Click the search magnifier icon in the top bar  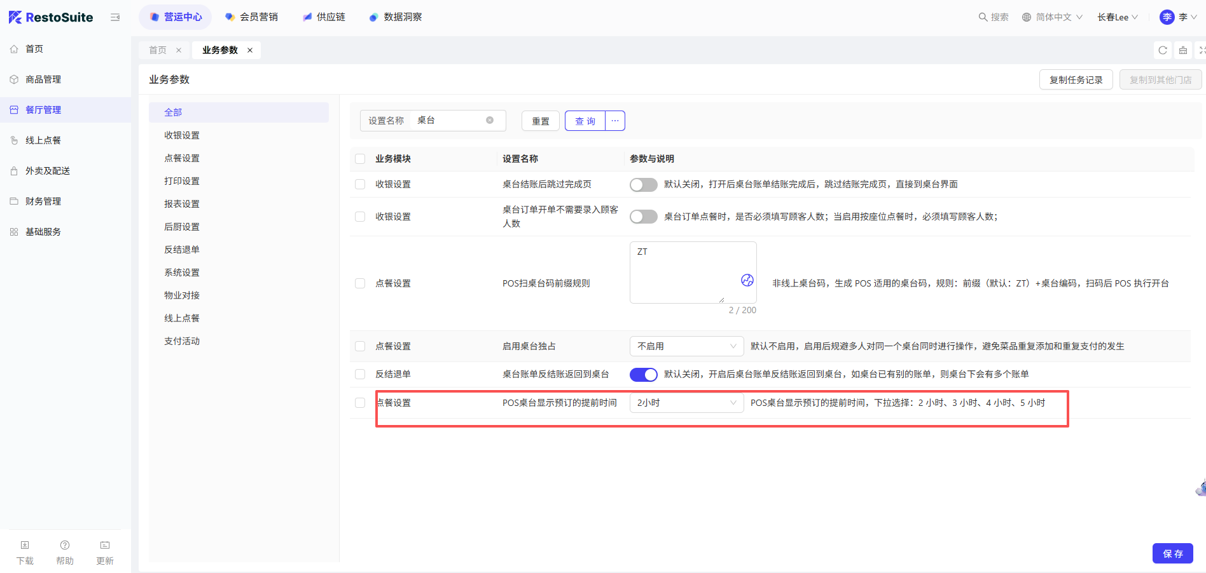[x=983, y=17]
